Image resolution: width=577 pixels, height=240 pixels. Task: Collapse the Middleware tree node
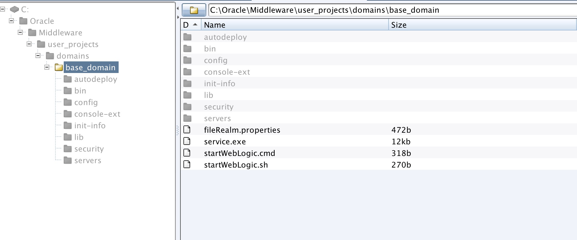20,32
